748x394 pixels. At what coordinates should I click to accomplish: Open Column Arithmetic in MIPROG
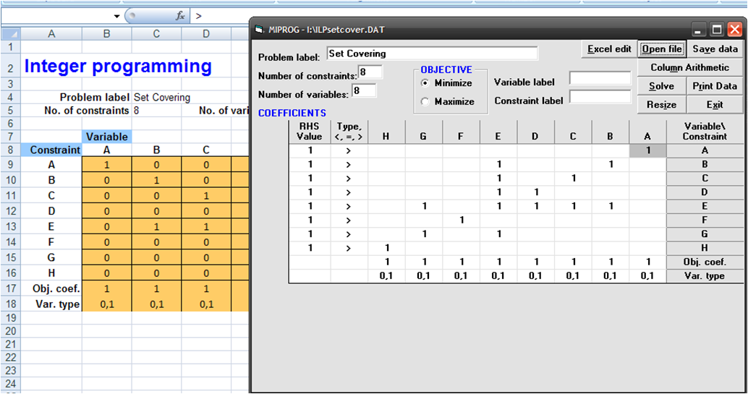point(690,68)
